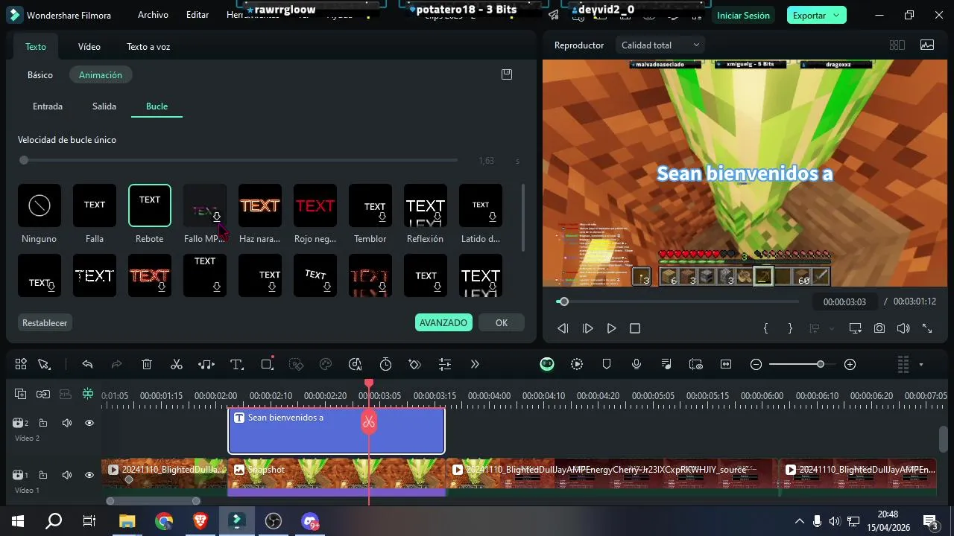This screenshot has height=536, width=954.
Task: Show more timeline tools double-arrow
Action: tap(475, 364)
